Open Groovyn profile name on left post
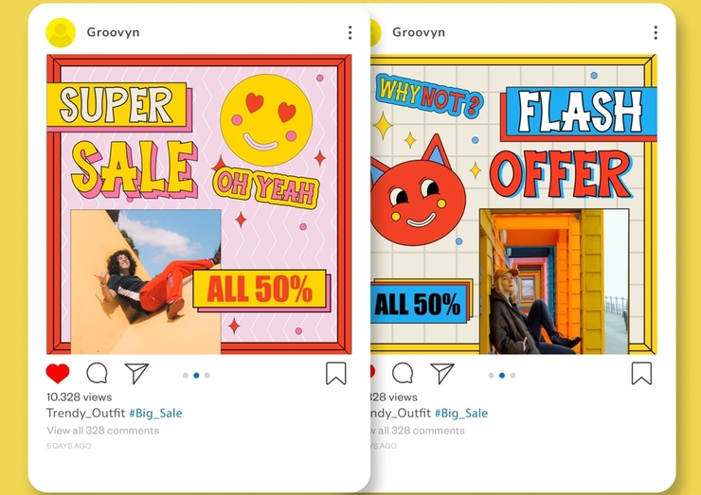 coord(113,32)
